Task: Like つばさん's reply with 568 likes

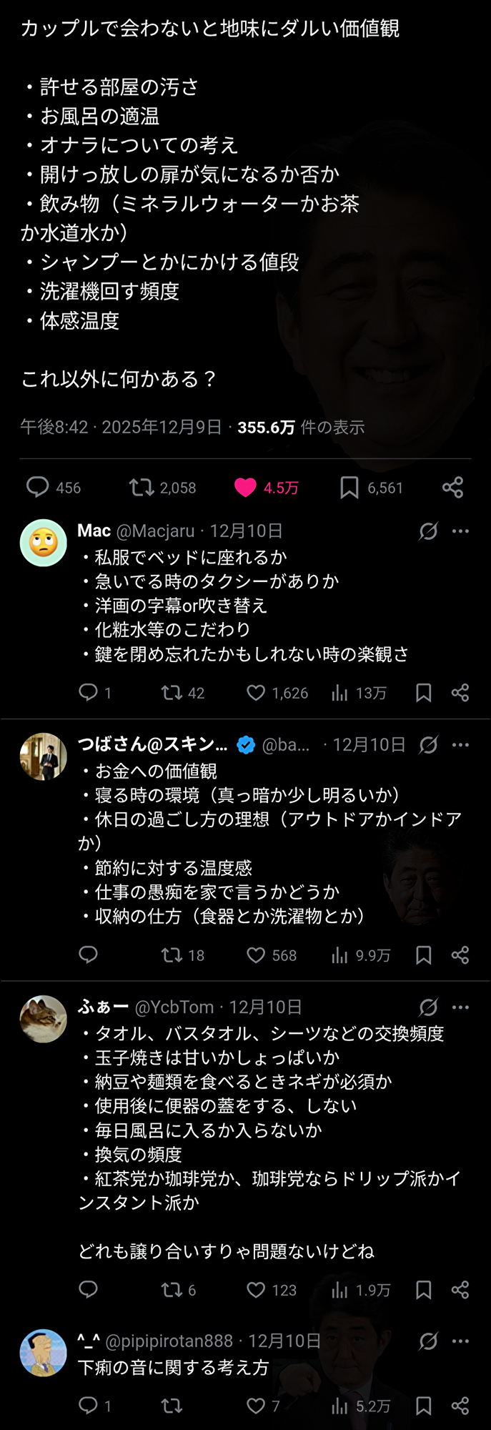Action: 256,955
